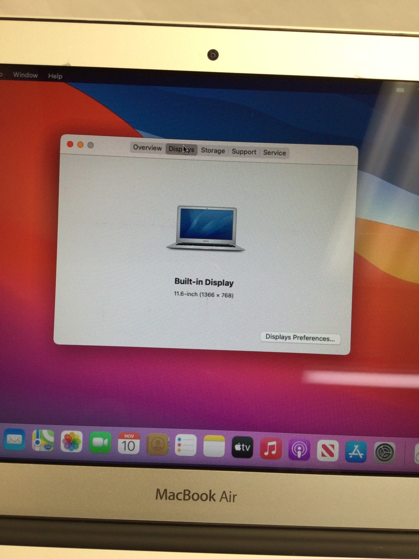Launch Mail from the Dock

click(14, 440)
